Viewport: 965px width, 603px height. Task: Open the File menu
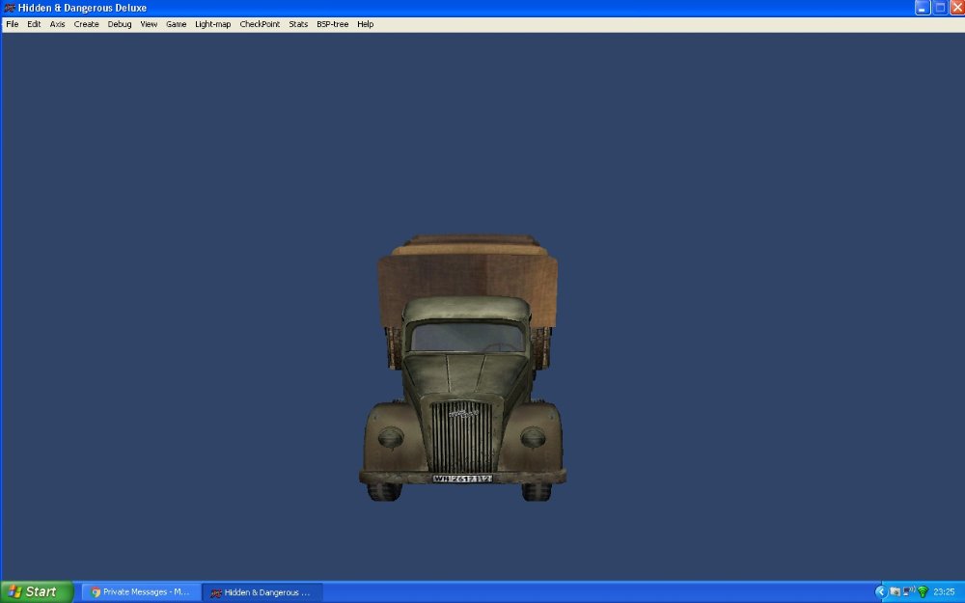[13, 24]
